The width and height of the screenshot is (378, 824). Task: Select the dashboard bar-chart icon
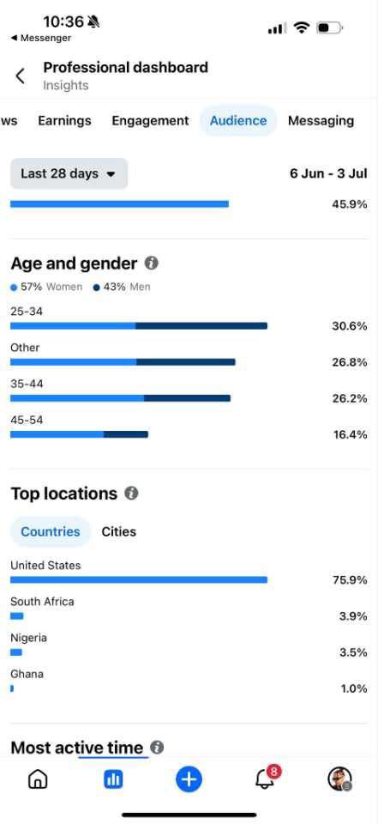[x=113, y=779]
